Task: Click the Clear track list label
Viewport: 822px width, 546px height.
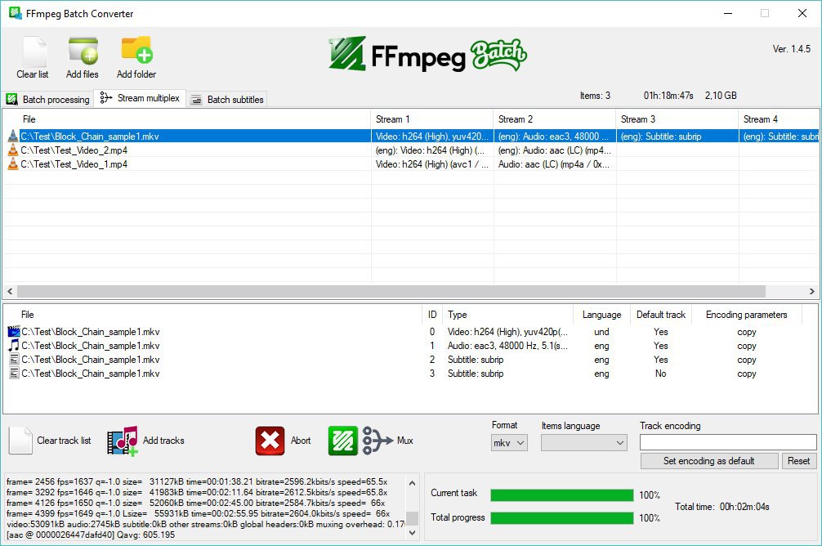Action: [x=64, y=441]
